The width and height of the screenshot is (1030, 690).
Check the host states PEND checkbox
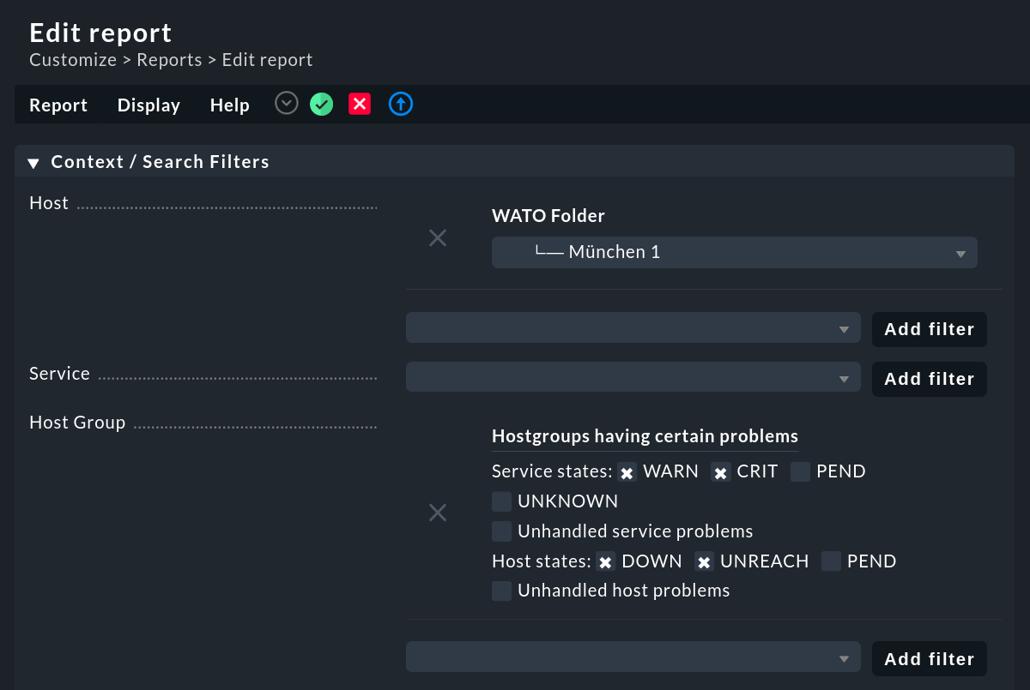click(x=831, y=562)
